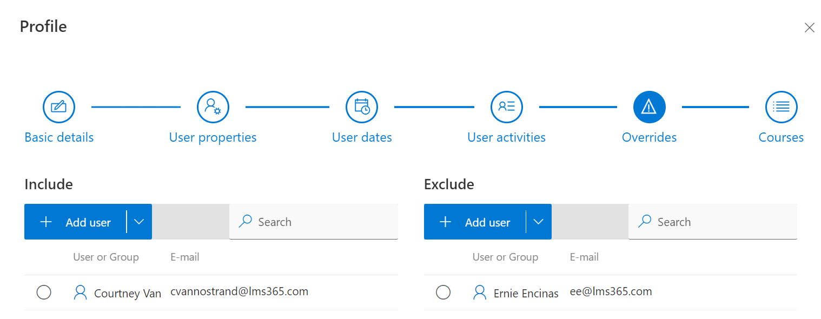This screenshot has height=319, width=821.
Task: Click Ernie Encinas's user profile icon
Action: tap(479, 293)
